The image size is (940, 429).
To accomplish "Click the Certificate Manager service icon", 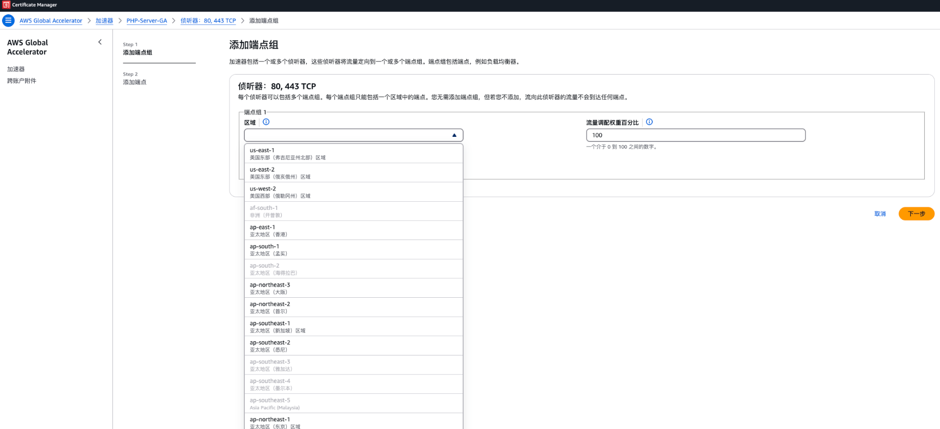I will [x=6, y=5].
